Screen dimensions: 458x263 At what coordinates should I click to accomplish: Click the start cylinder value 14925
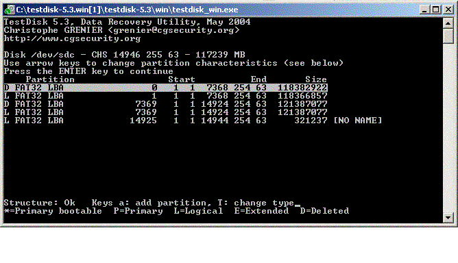pos(143,121)
